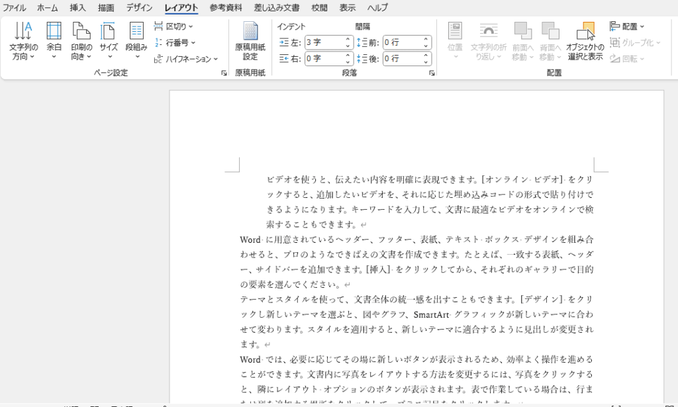Viewport: 678px width, 407px height.
Task: Click the 原稿用紙設定 manuscript paper icon
Action: [x=250, y=41]
